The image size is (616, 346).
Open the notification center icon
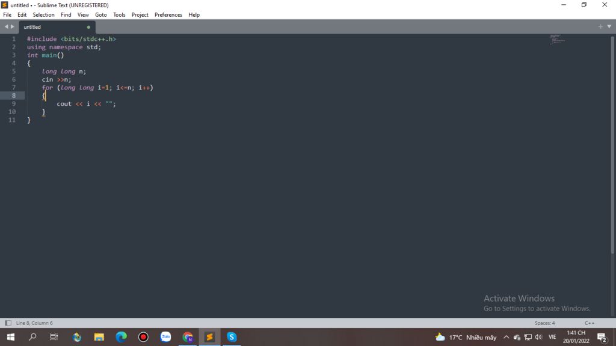click(602, 338)
